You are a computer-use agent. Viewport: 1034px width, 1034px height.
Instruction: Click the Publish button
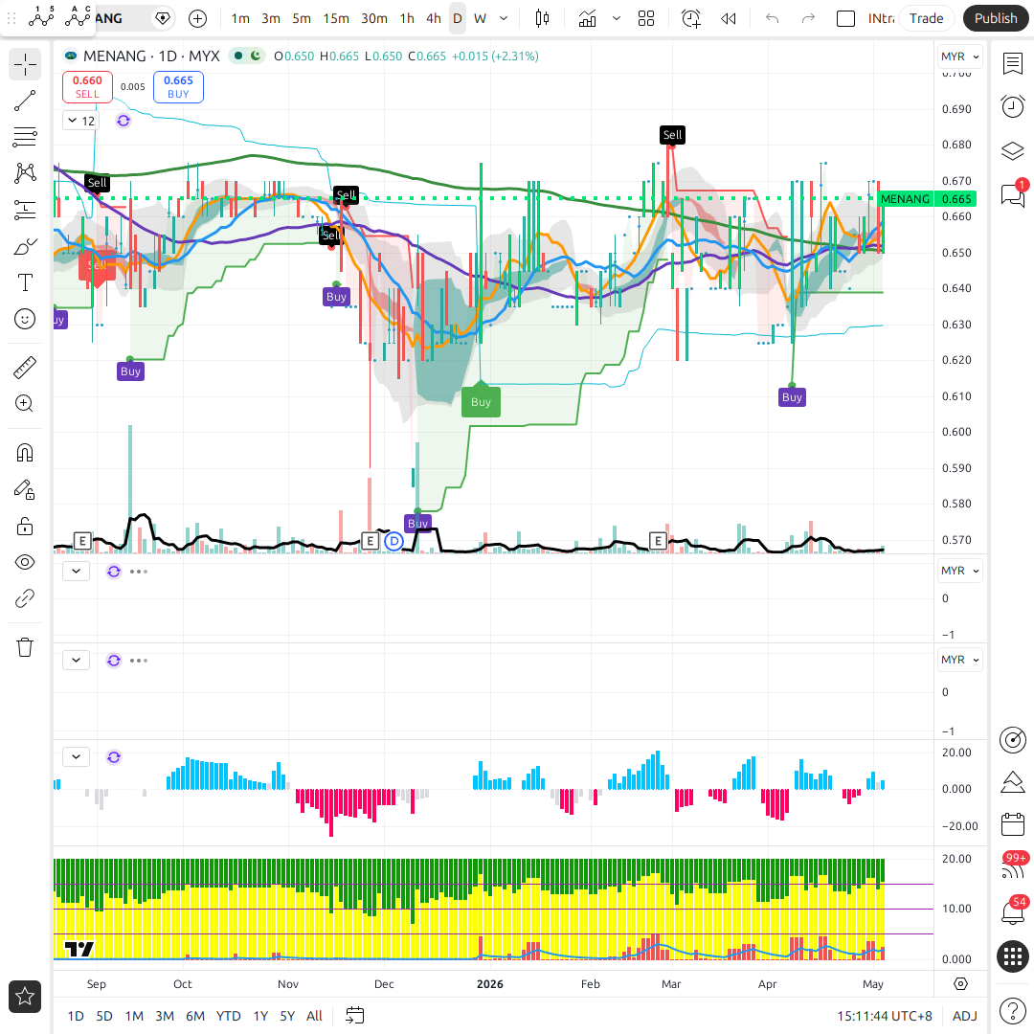pos(996,18)
